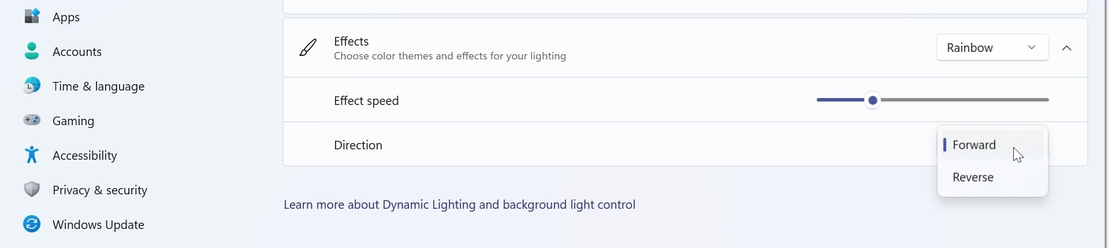Click the Apps icon in the sidebar

pos(32,16)
